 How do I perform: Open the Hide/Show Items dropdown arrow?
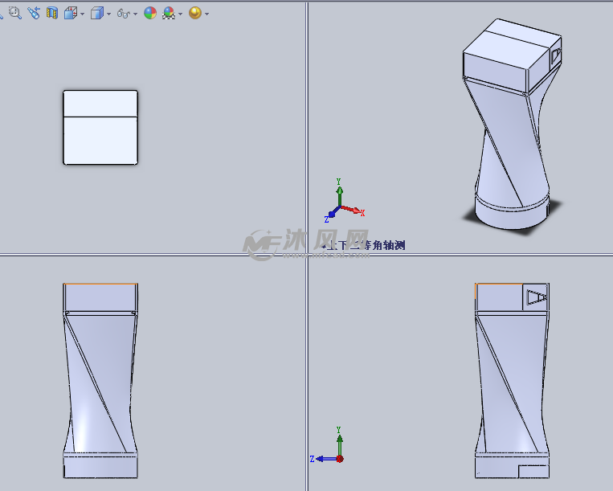[135, 14]
